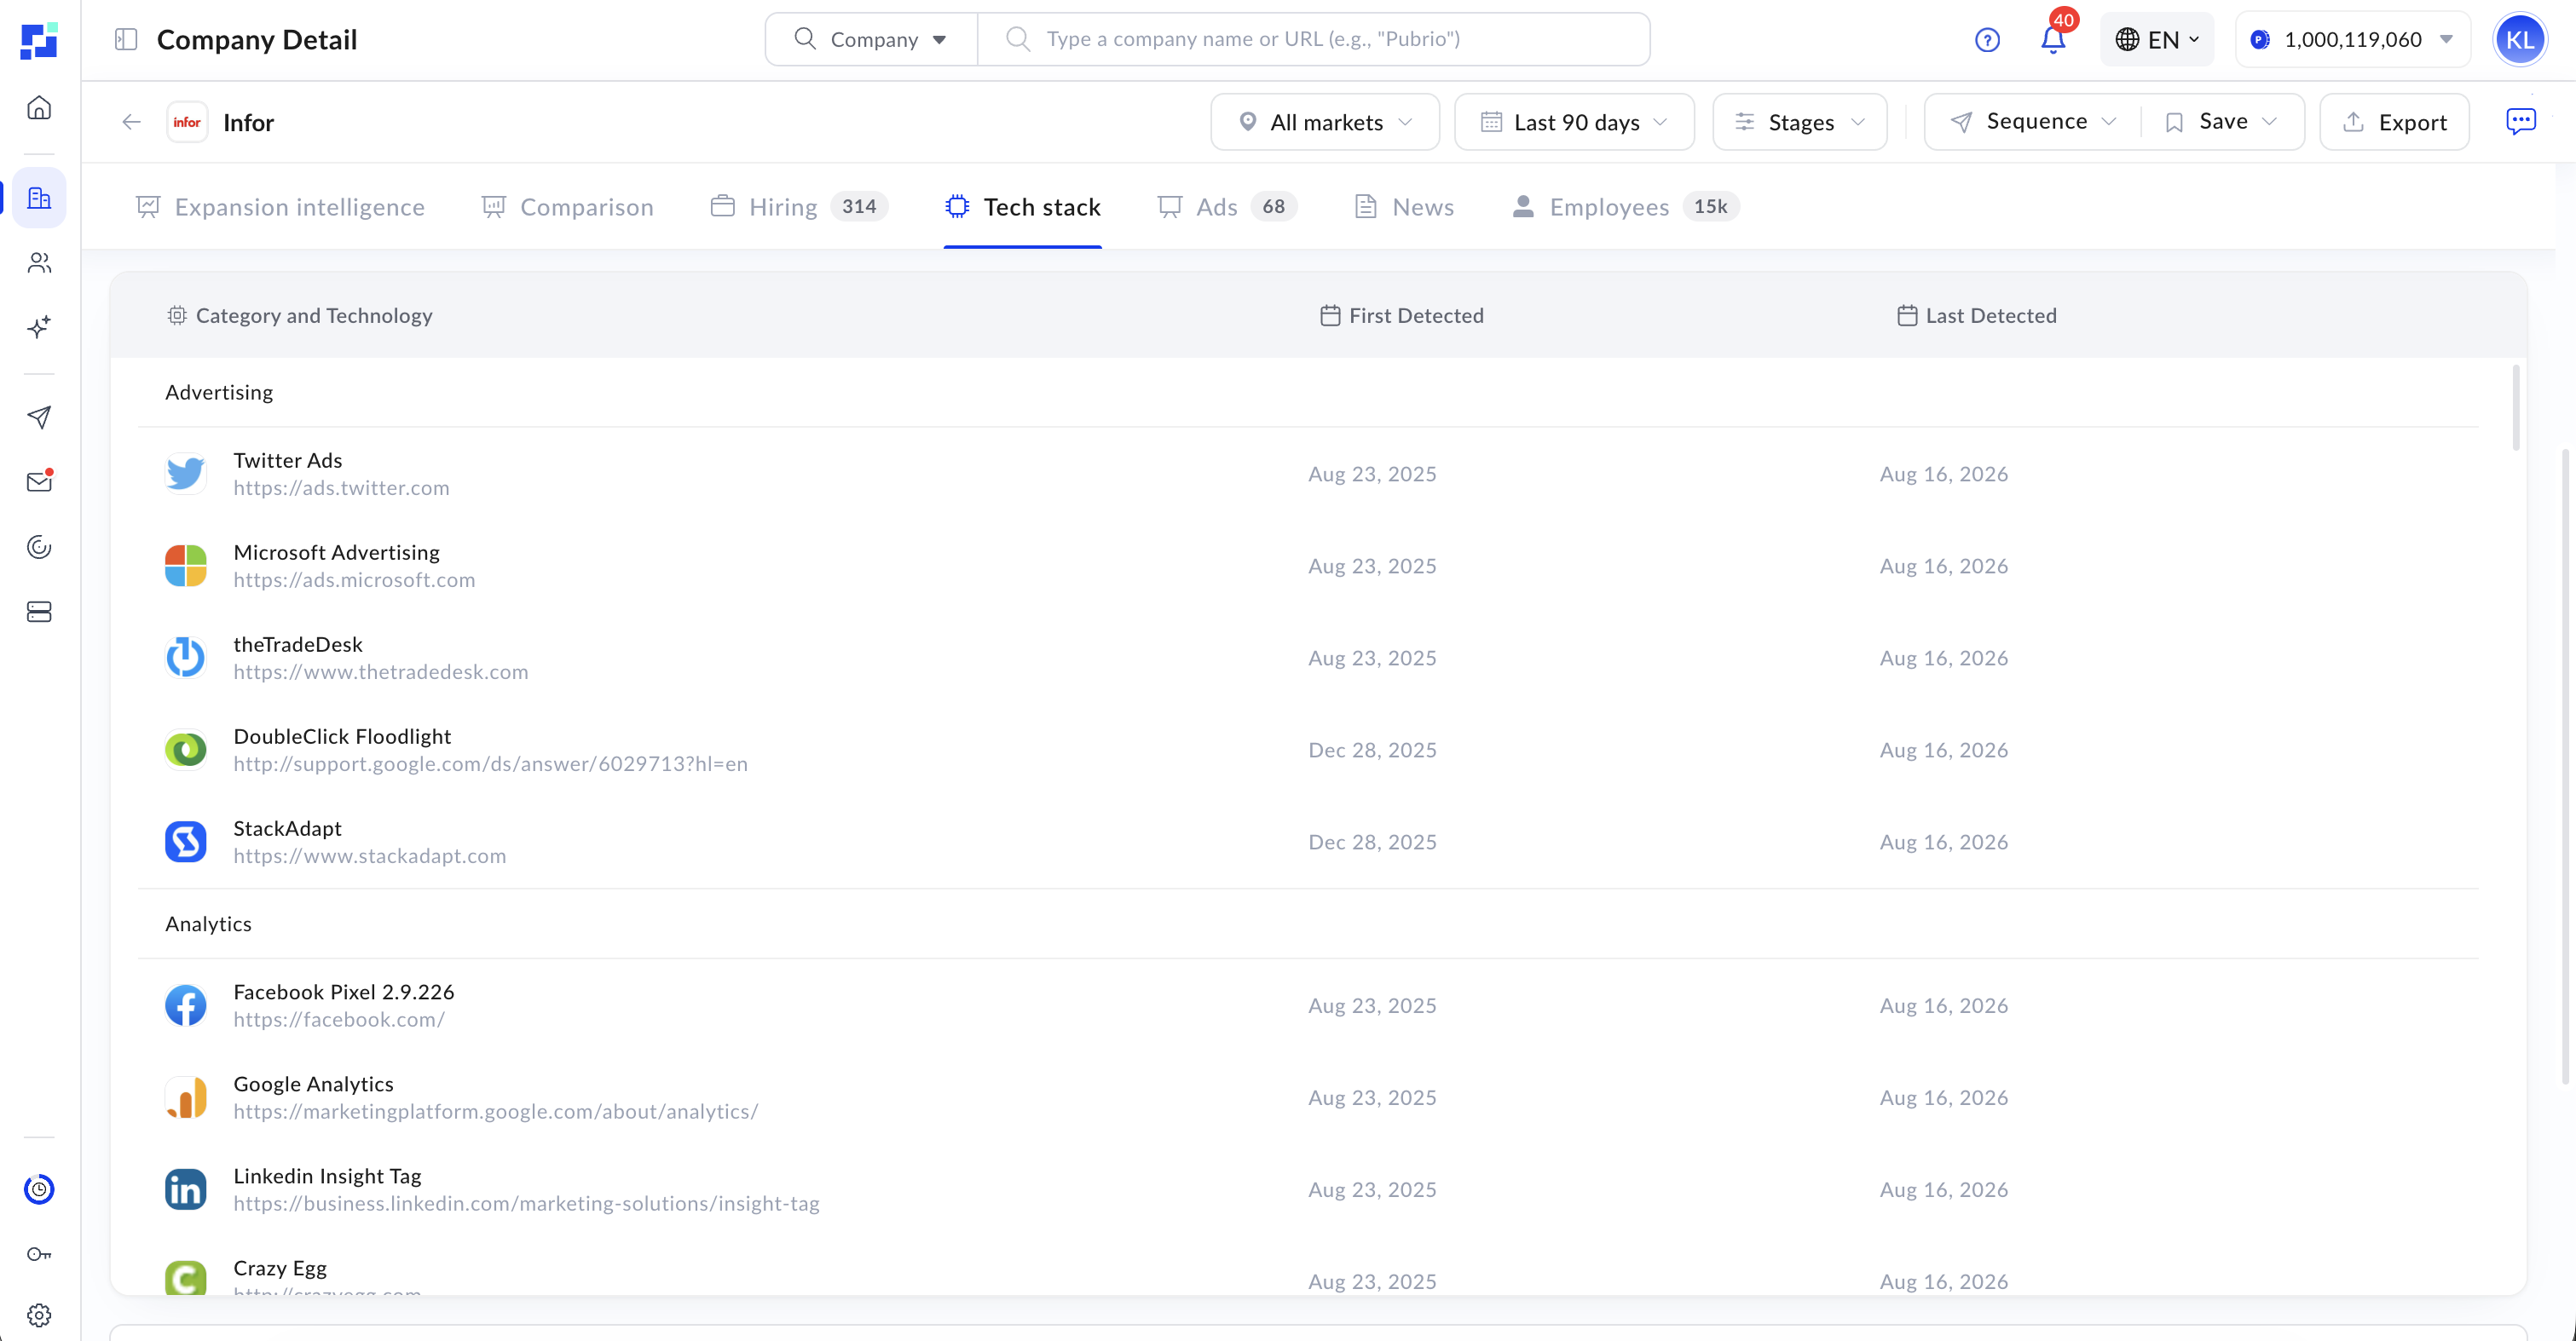The height and width of the screenshot is (1341, 2576).
Task: Open the notifications bell
Action: point(2053,38)
